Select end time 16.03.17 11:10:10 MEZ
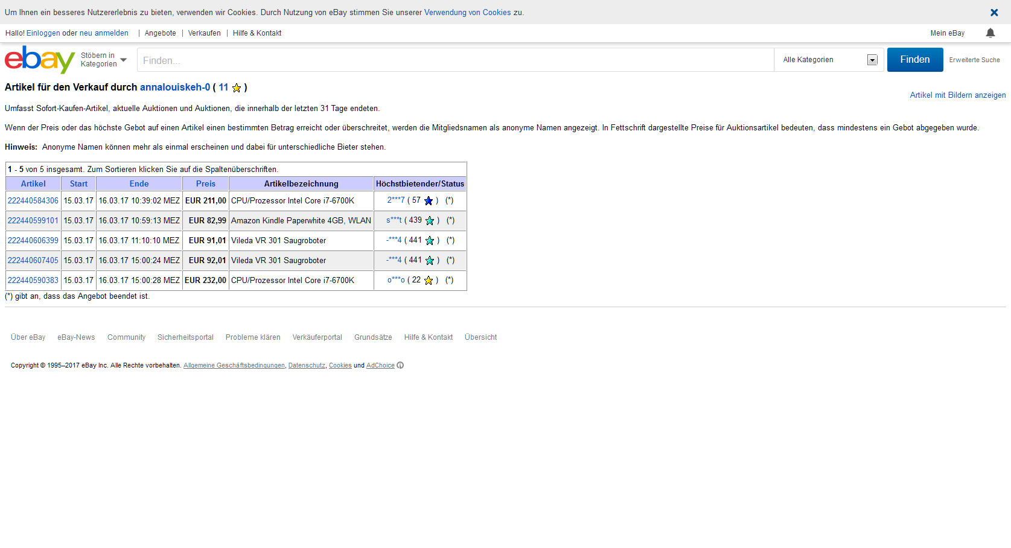This screenshot has width=1011, height=548. pyautogui.click(x=139, y=241)
